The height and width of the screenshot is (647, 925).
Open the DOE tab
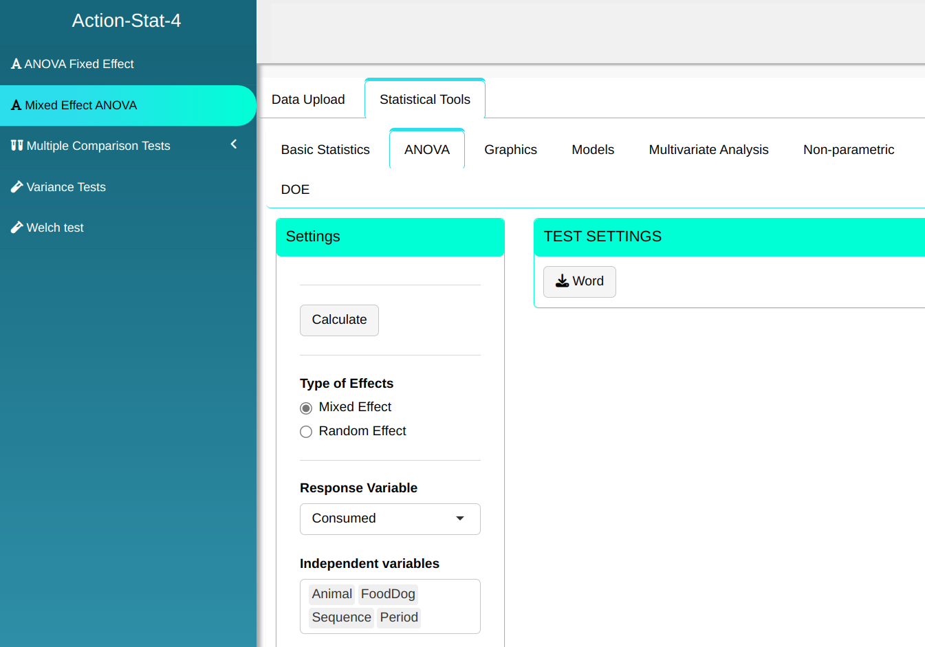(x=295, y=190)
